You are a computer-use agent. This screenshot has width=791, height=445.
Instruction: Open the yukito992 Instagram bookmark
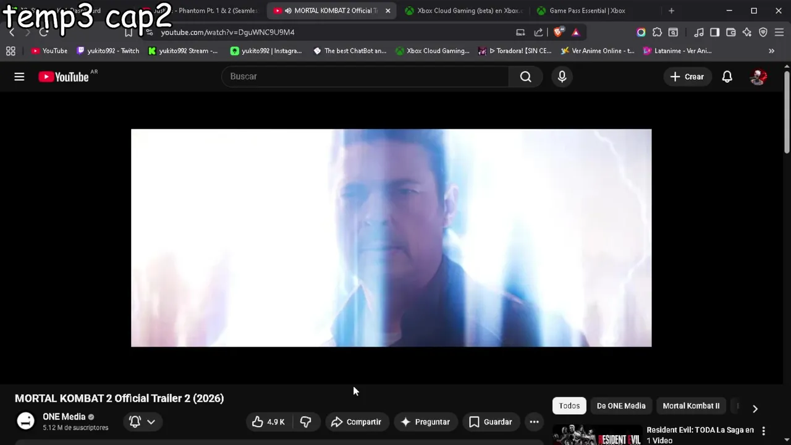[266, 51]
